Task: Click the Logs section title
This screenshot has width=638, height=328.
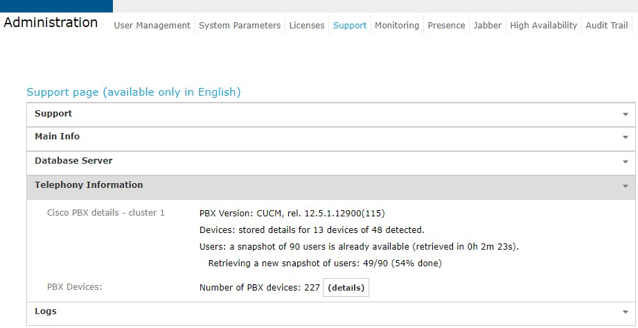Action: (x=46, y=311)
